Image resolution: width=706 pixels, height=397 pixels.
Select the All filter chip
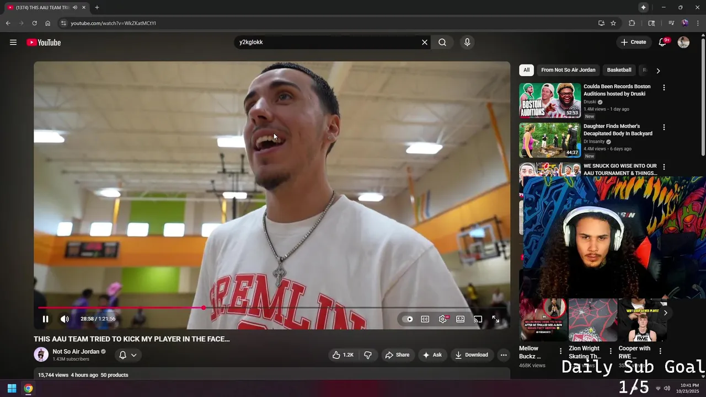click(x=526, y=70)
